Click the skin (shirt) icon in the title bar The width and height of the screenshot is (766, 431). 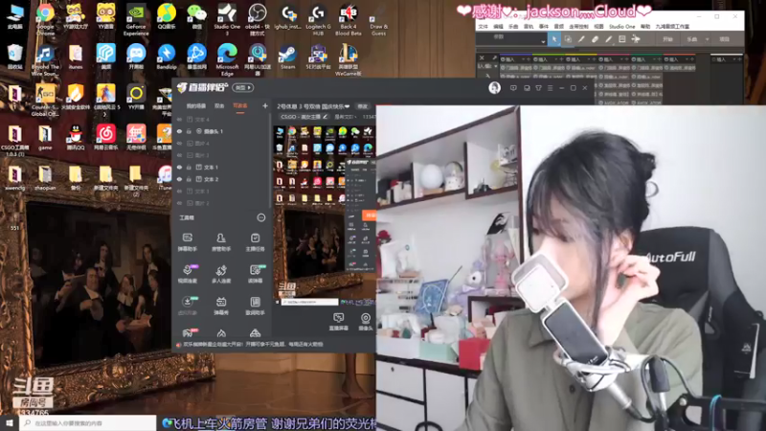(x=538, y=88)
